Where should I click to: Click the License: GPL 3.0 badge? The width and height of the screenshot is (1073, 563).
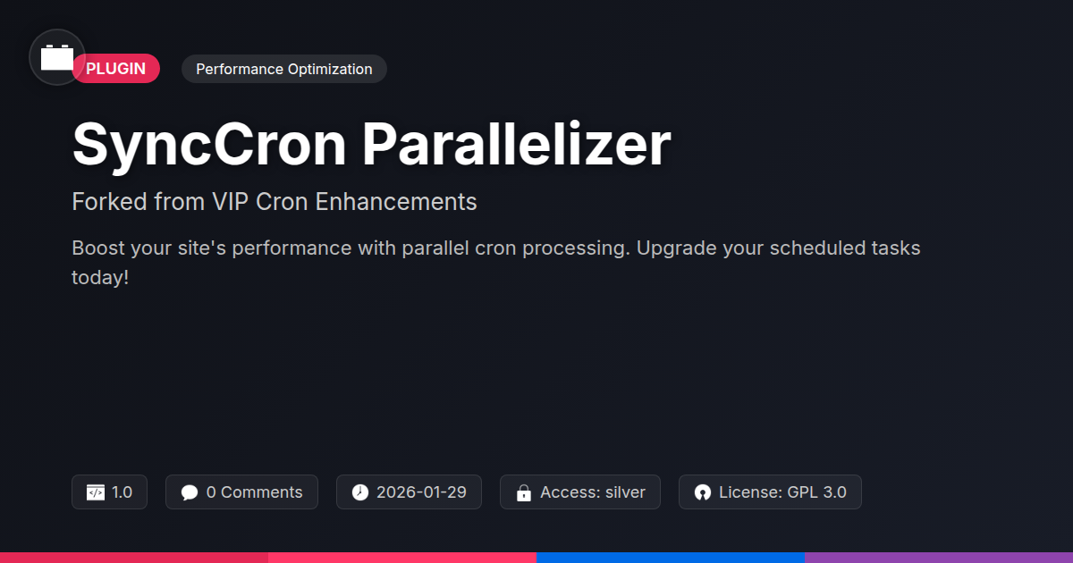[770, 492]
